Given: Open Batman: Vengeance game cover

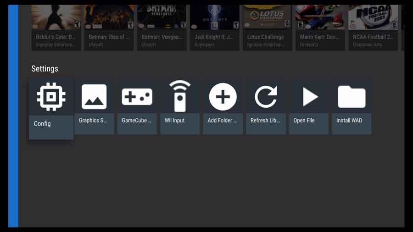Looking at the screenshot, I should click(x=162, y=17).
